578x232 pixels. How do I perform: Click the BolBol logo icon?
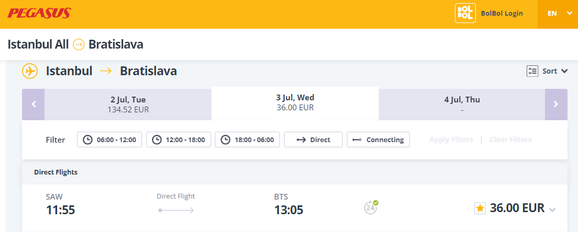pyautogui.click(x=465, y=13)
